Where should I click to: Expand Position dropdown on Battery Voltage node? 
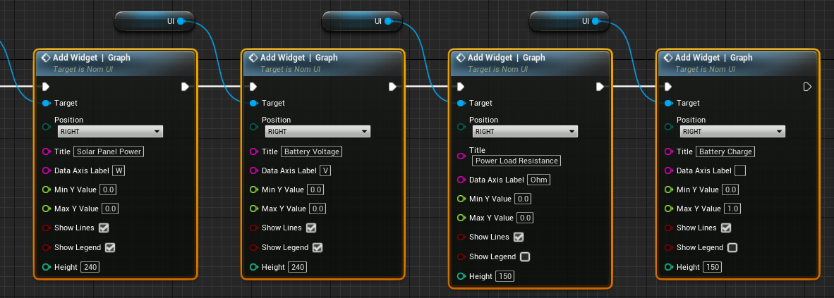point(318,132)
